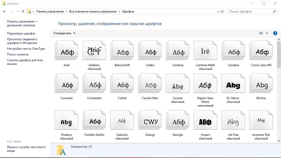Go back with the left arrow
Screen dimensions: 281x158
(5, 11)
